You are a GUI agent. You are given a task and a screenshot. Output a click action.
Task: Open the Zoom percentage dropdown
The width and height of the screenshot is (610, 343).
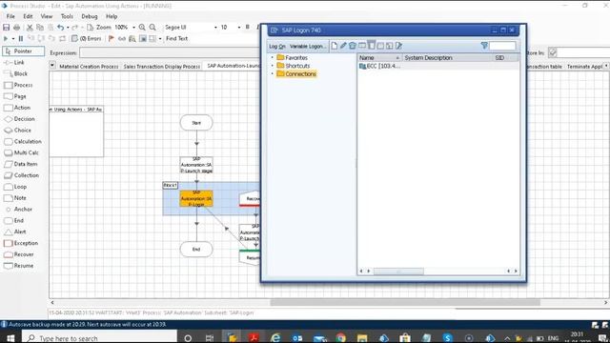coord(133,28)
